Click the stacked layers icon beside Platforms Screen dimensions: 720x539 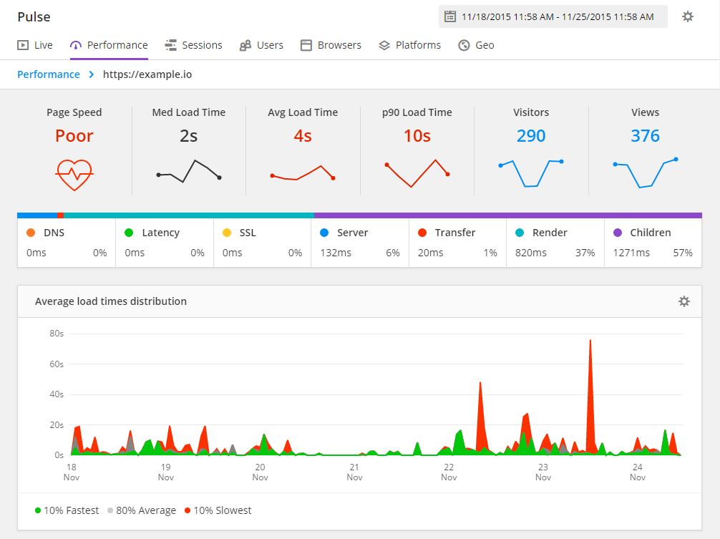point(383,45)
